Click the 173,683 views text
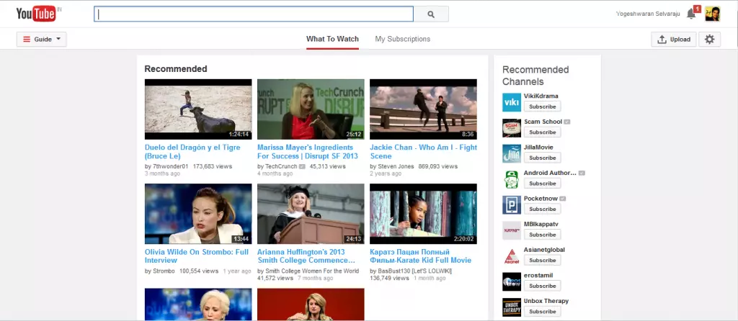Viewport: 738px width, 321px height. [213, 166]
